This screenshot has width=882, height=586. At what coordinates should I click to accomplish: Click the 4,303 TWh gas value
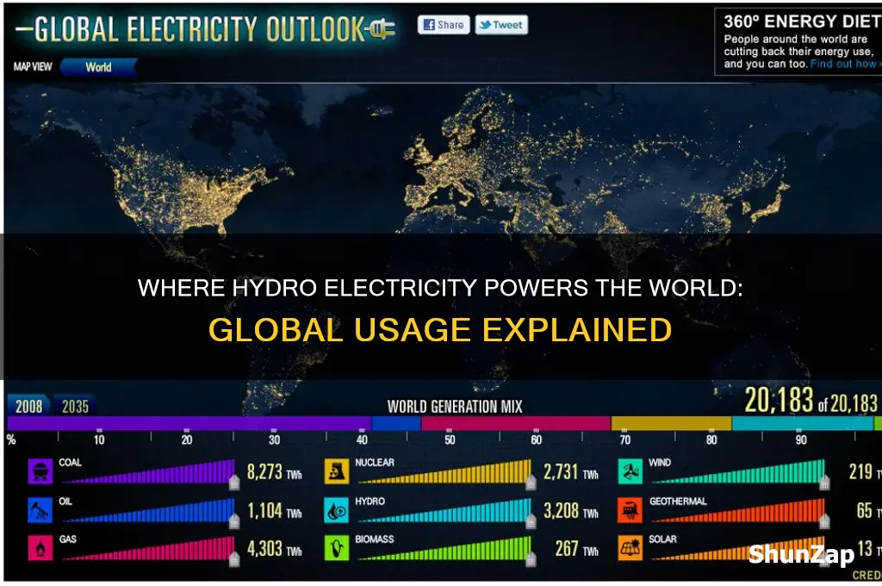275,548
